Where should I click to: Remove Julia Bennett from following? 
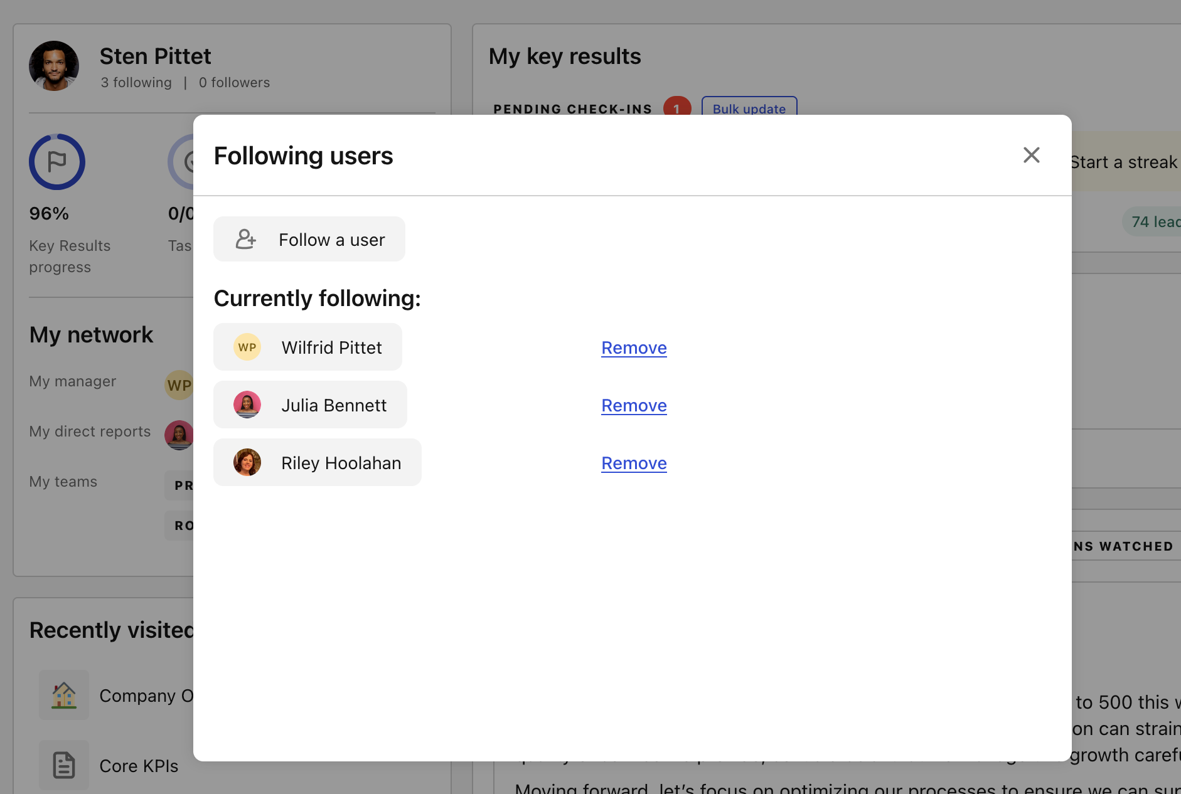(x=634, y=405)
